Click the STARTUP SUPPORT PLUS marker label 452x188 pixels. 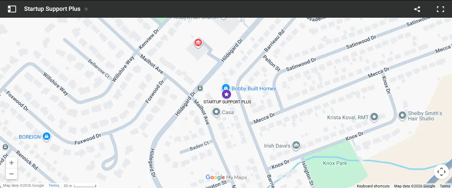[x=227, y=102]
